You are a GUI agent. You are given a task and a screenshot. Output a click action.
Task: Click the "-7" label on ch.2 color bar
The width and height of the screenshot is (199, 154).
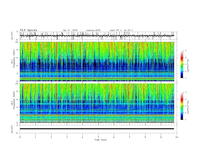[185, 120]
